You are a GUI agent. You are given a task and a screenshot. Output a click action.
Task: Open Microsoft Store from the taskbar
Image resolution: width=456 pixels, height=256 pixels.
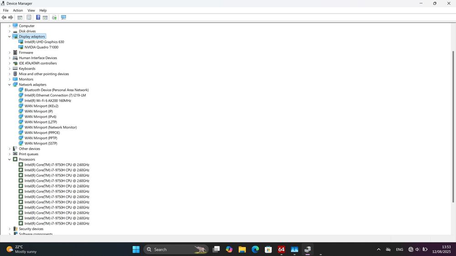268,249
